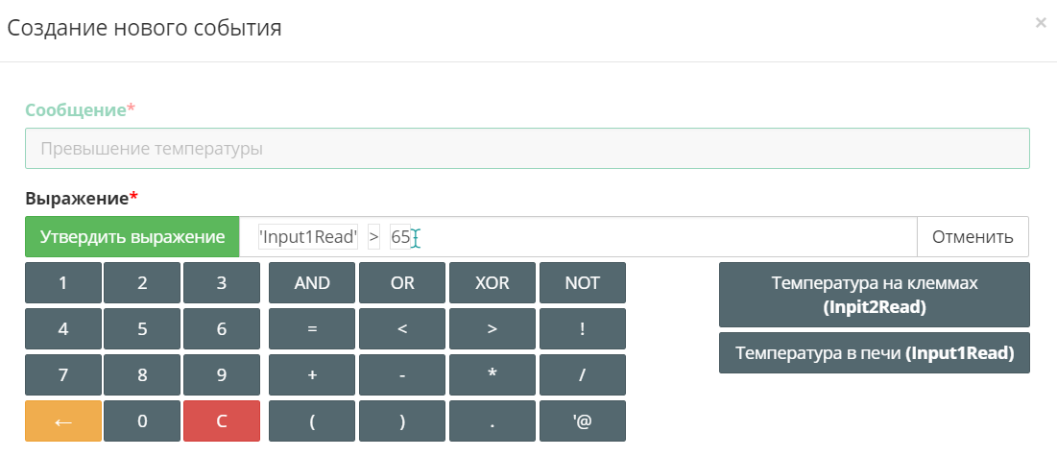Click the Отменить button

[973, 237]
